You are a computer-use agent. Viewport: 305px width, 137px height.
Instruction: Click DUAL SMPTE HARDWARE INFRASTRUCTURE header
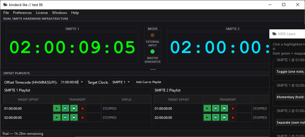[36, 18]
